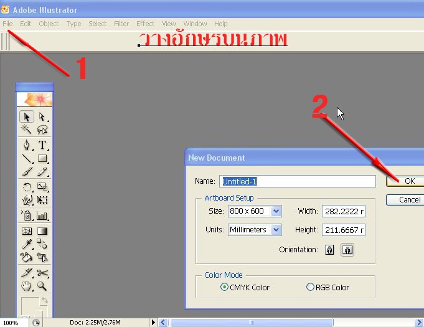Open the Type menu

pyautogui.click(x=74, y=24)
